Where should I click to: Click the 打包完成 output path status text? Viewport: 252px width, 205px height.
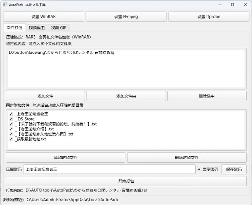point(76,190)
